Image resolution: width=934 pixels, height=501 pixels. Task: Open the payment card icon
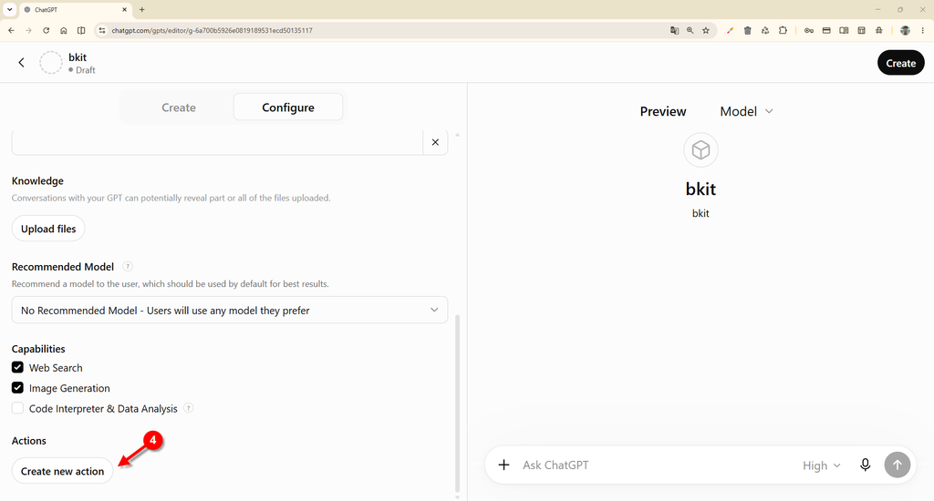click(x=826, y=30)
